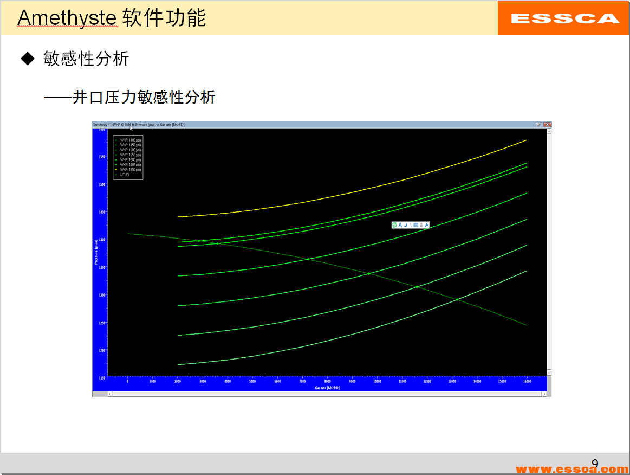Image resolution: width=630 pixels, height=475 pixels.
Task: Click the ESSCA logo at top right
Action: click(x=562, y=17)
